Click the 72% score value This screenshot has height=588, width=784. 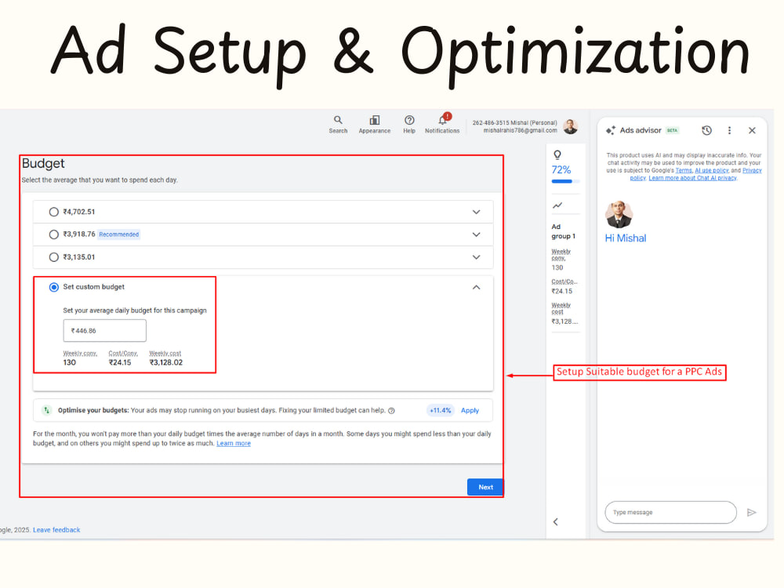tap(561, 170)
